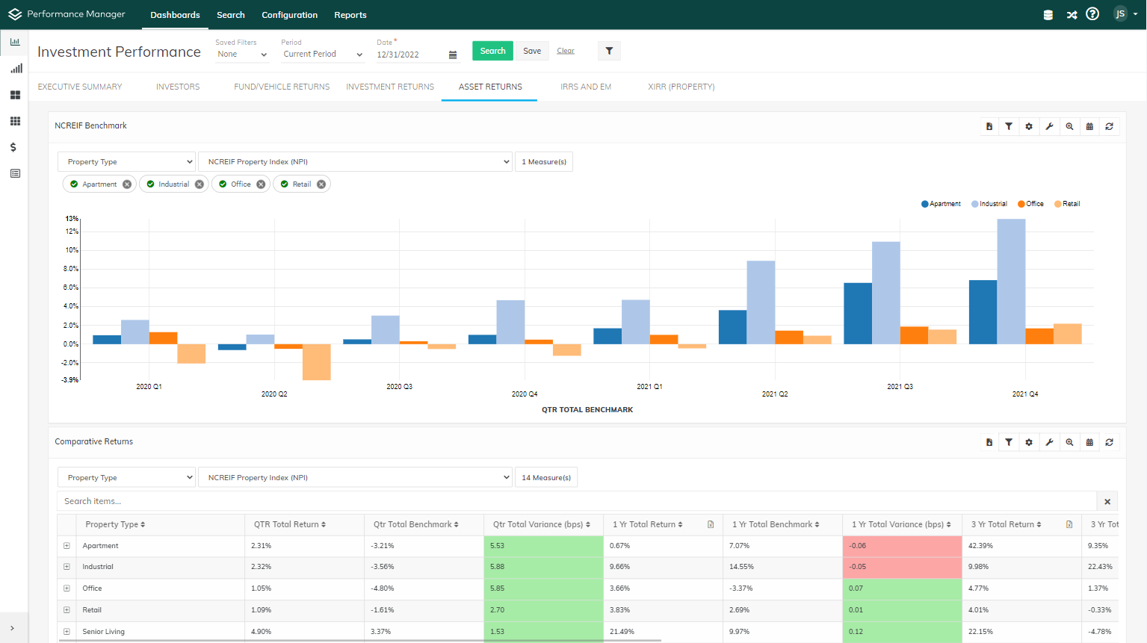Viewport: 1147px width, 643px height.
Task: Zoom into NCREIF Benchmark chart
Action: pos(1069,126)
